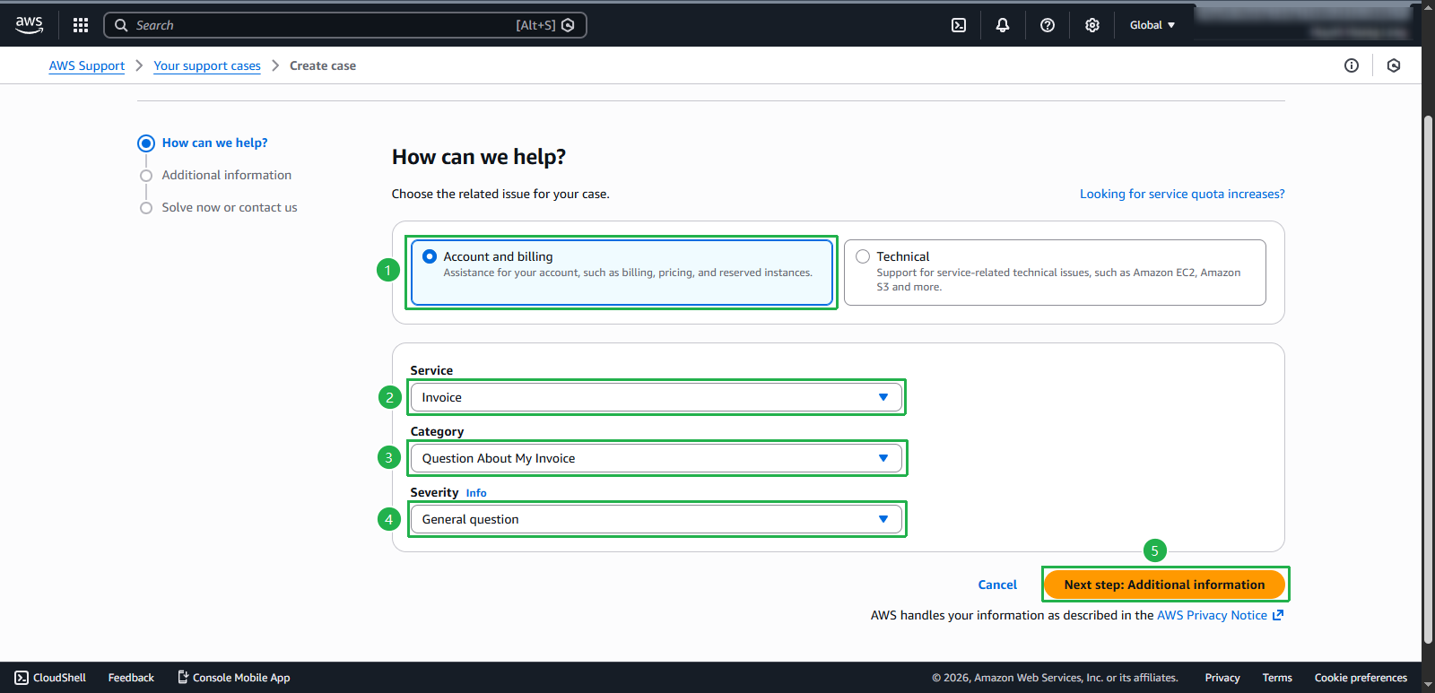Open the footer Privacy link

pos(1222,678)
